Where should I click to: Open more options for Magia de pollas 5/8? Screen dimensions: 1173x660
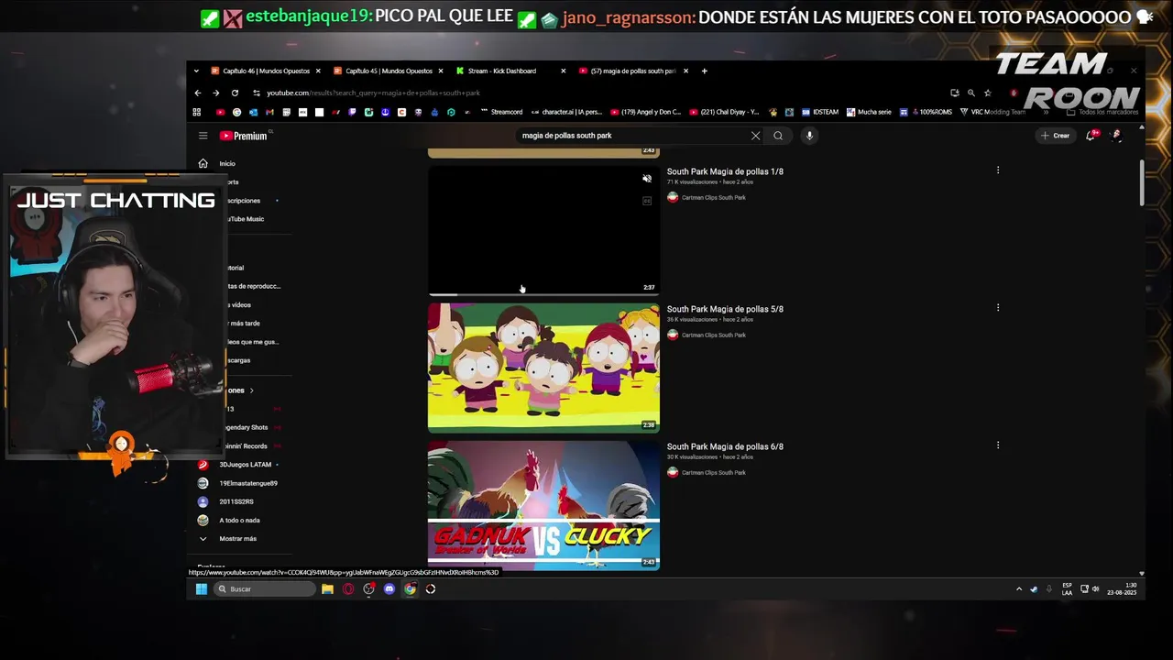coord(998,308)
